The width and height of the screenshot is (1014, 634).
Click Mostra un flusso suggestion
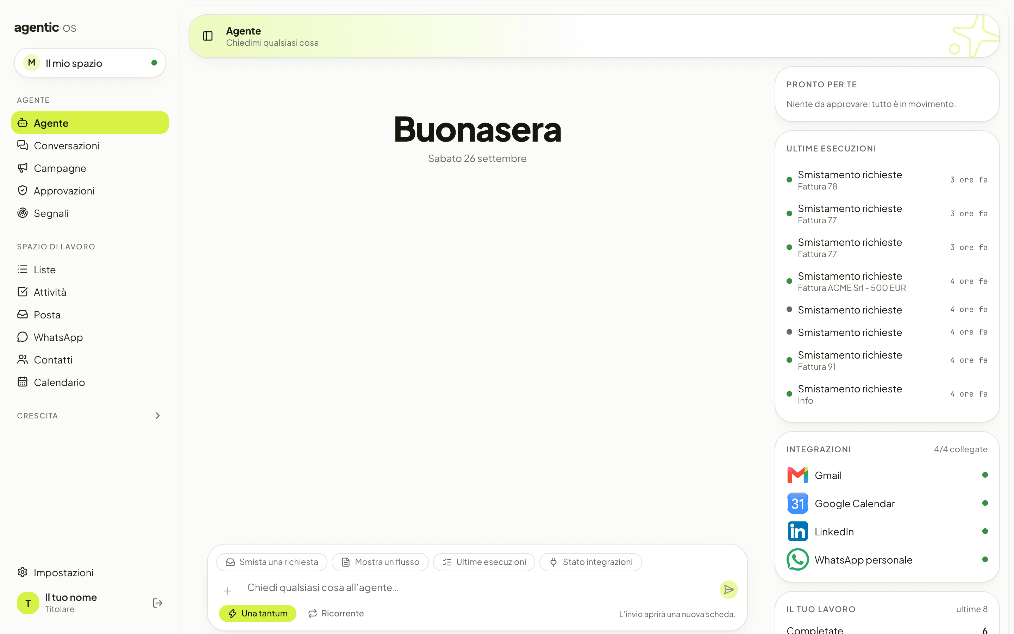coord(380,562)
